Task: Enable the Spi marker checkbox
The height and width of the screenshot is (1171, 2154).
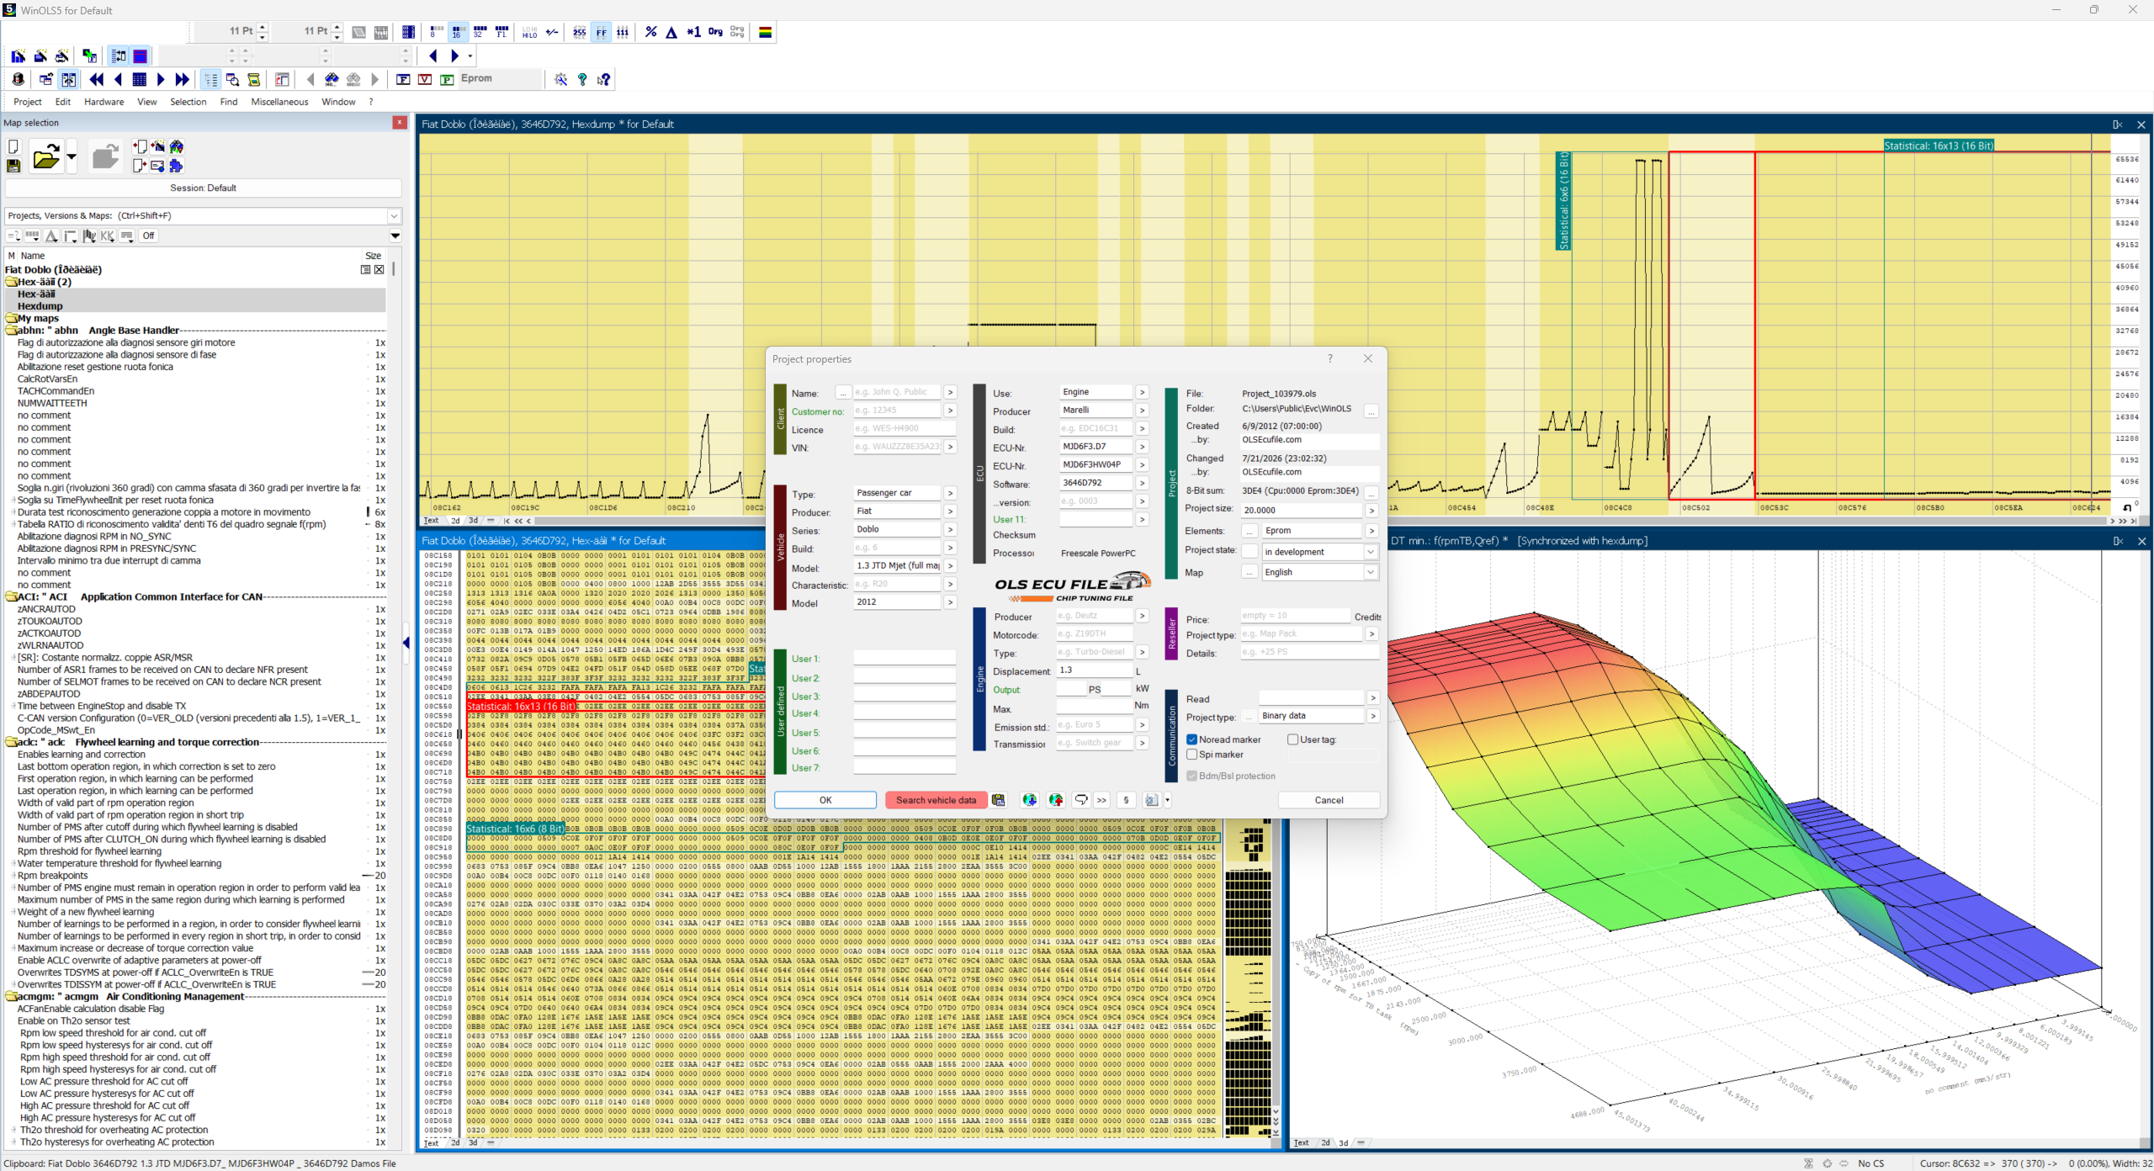Action: (1191, 755)
